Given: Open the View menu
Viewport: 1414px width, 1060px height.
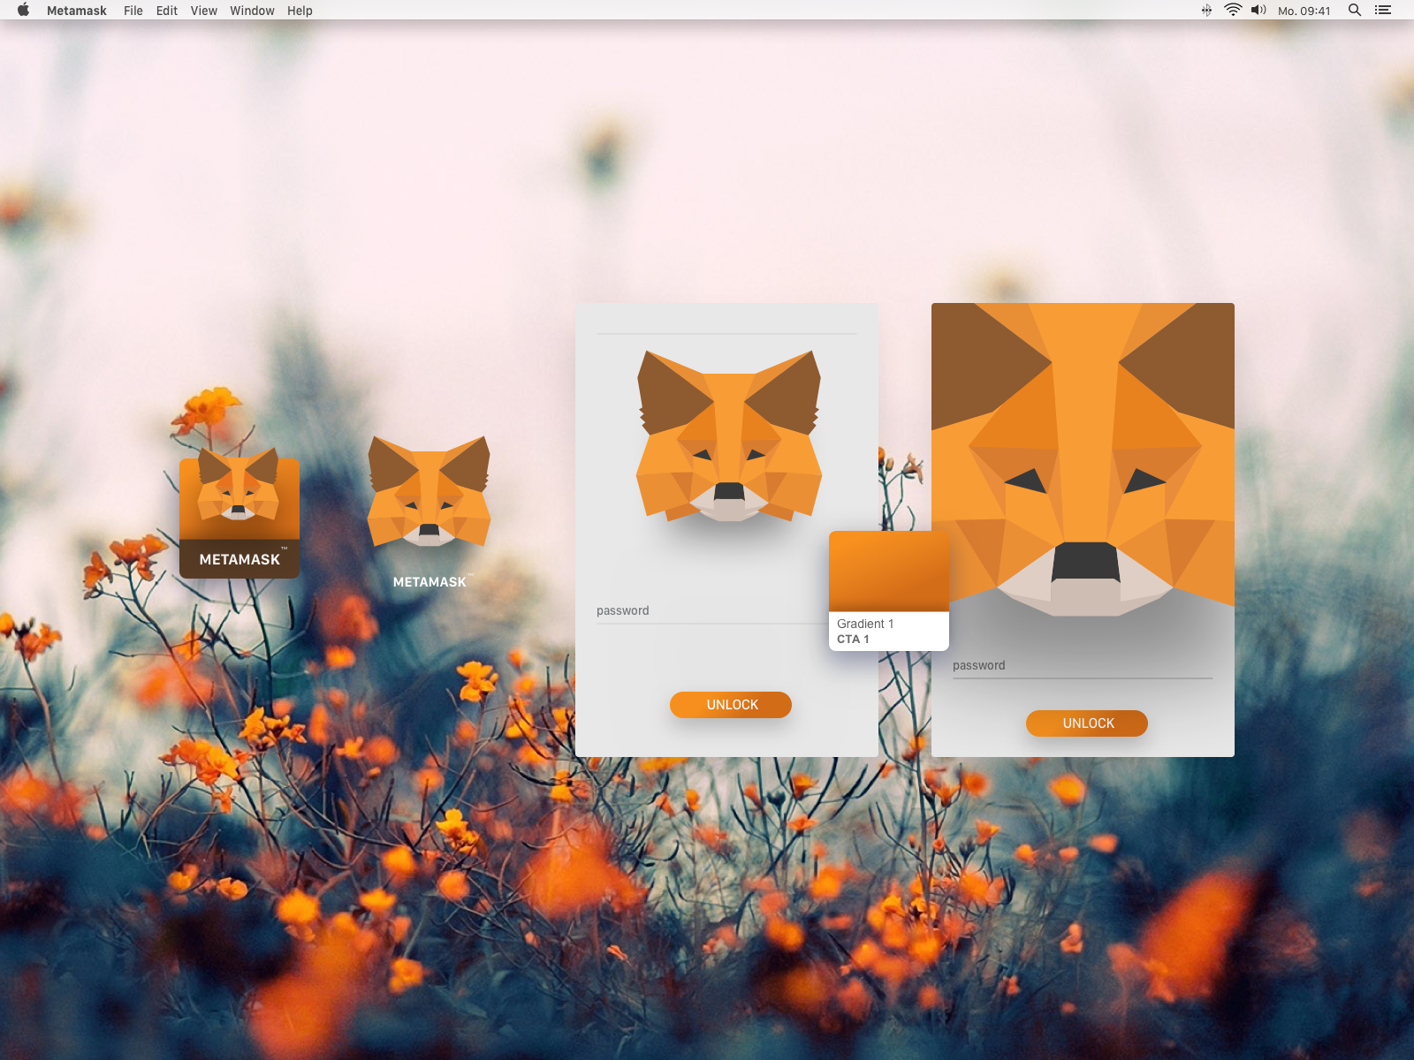Looking at the screenshot, I should coord(204,11).
